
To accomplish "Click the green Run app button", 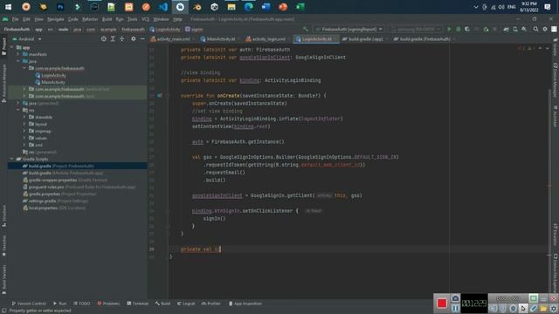I will (x=449, y=29).
